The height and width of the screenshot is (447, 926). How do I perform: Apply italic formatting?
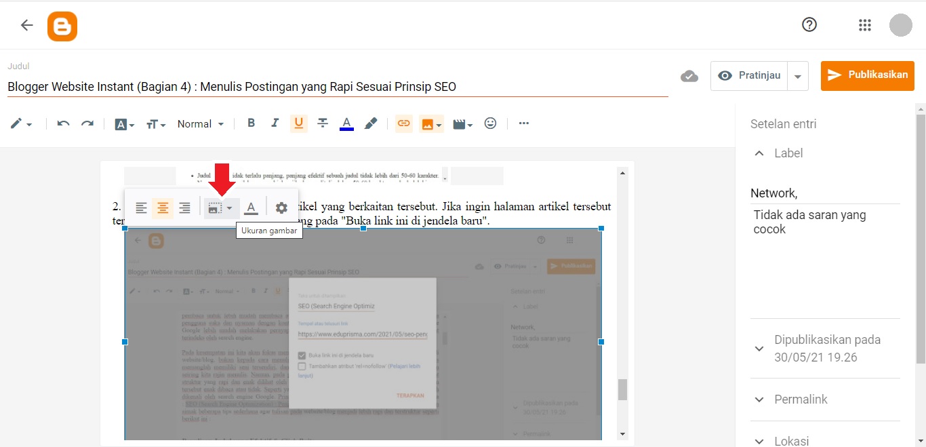pos(275,123)
